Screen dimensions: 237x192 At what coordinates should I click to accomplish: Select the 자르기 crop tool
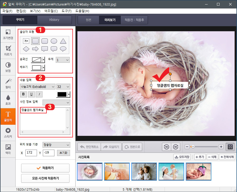[8, 51]
